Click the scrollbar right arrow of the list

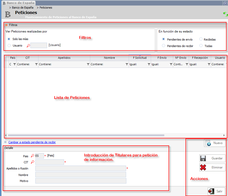(x=224, y=135)
